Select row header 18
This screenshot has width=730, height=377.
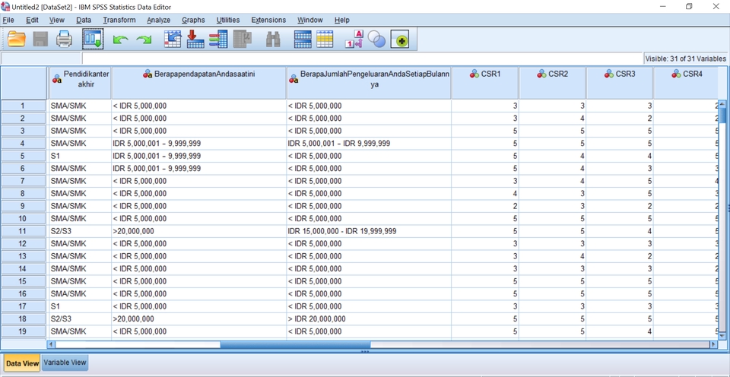[x=24, y=318]
